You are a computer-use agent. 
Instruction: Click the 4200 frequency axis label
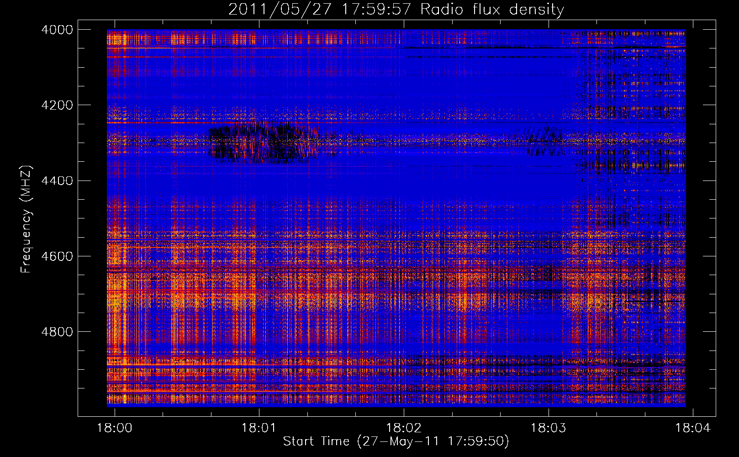(57, 105)
